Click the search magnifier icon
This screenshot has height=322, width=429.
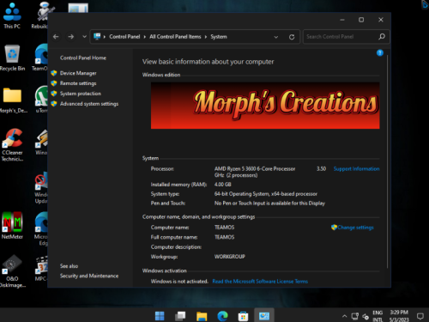coord(382,37)
